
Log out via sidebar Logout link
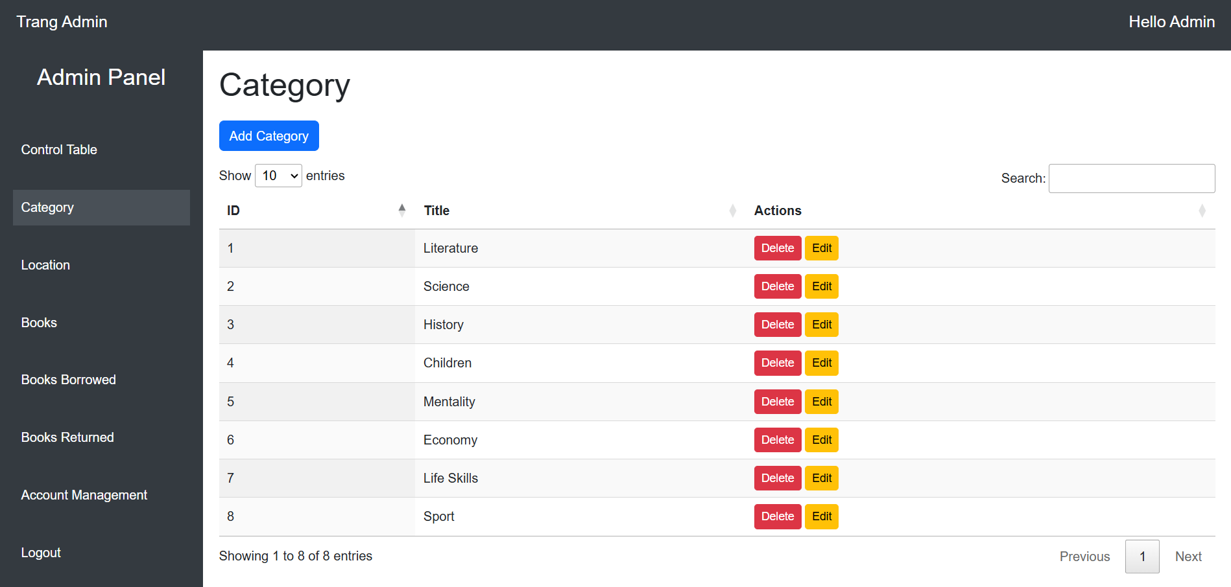coord(41,553)
